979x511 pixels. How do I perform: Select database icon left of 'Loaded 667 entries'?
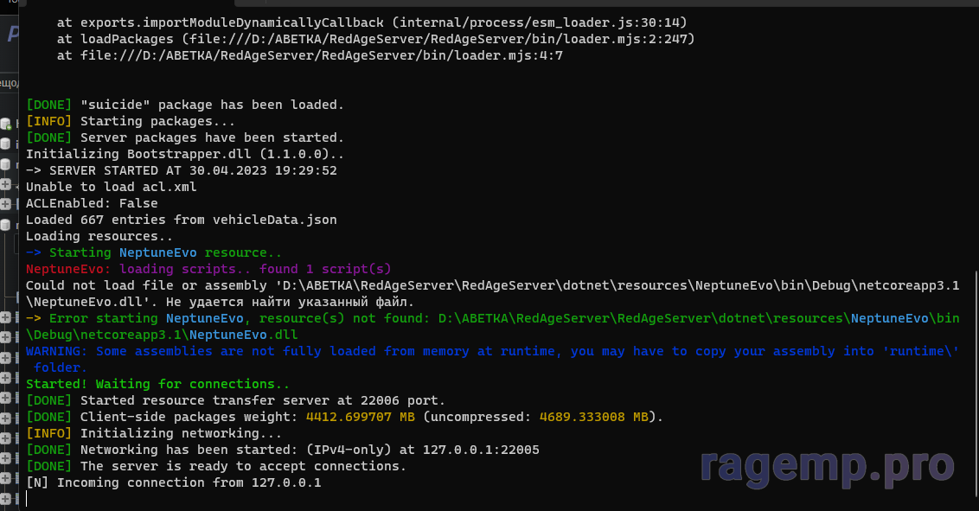[5, 225]
